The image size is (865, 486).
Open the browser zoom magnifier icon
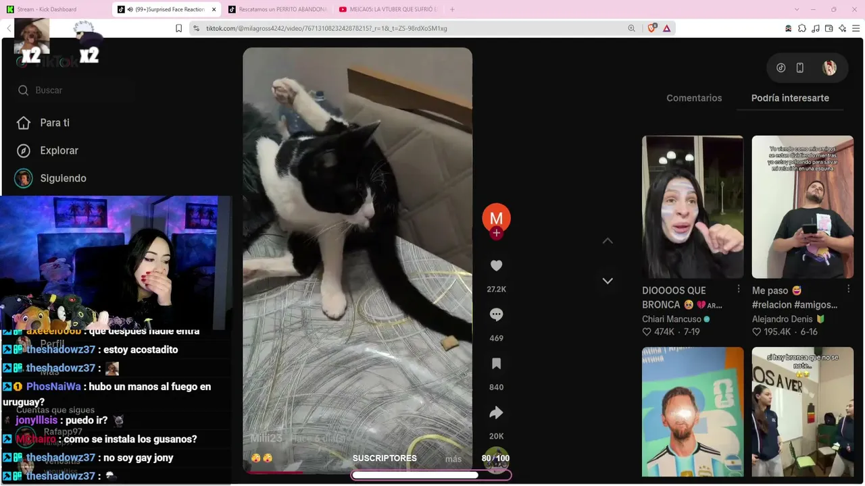(632, 28)
